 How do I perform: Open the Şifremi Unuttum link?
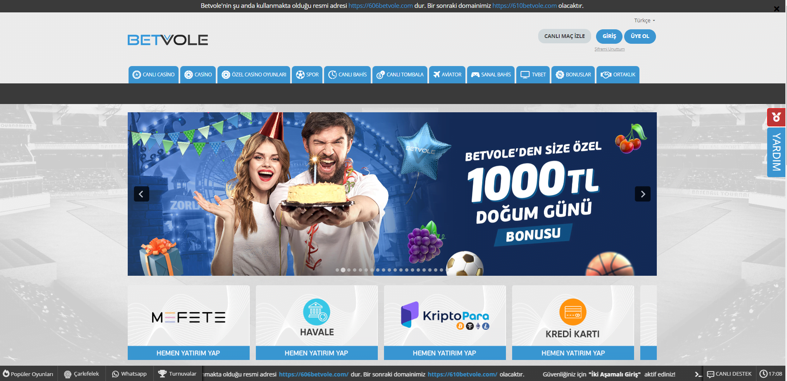[x=609, y=49]
